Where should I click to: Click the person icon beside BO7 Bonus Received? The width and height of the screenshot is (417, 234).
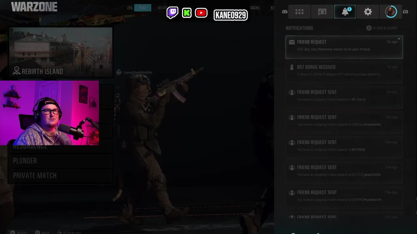(292, 67)
